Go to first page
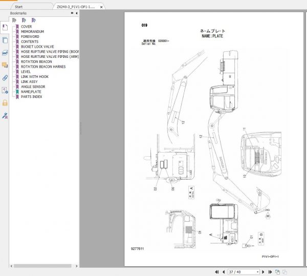Screen dimensions: 307x276 tap(217, 272)
